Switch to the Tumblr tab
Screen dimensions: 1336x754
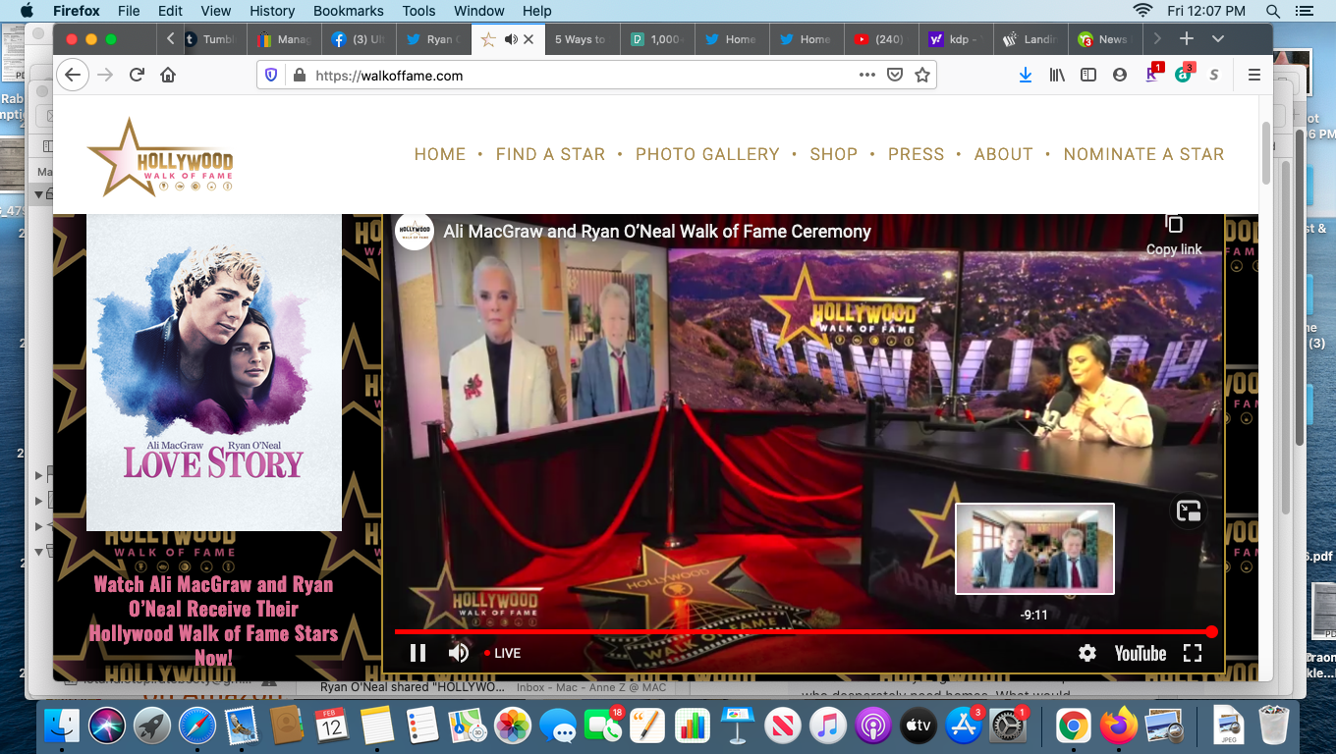click(x=210, y=39)
